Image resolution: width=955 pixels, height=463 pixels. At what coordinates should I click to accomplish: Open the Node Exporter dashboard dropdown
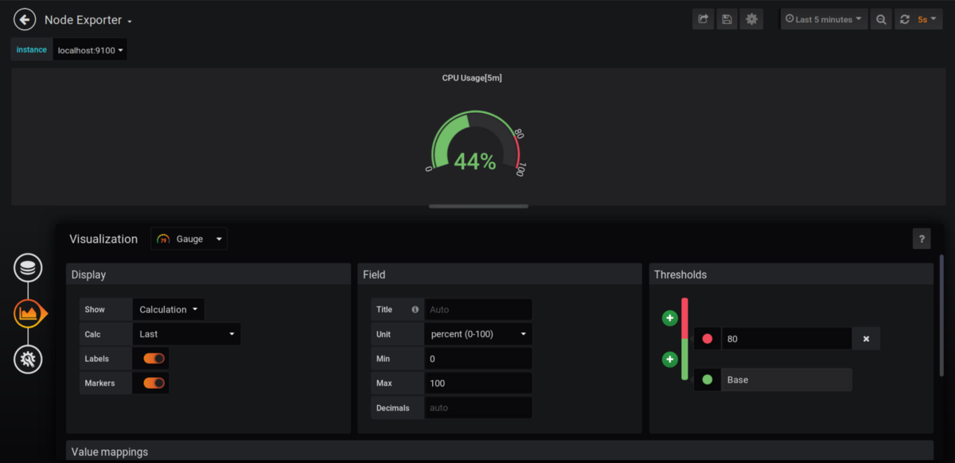(88, 20)
